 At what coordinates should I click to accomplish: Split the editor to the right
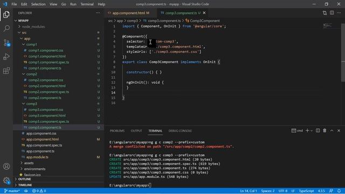pyautogui.click(x=332, y=13)
